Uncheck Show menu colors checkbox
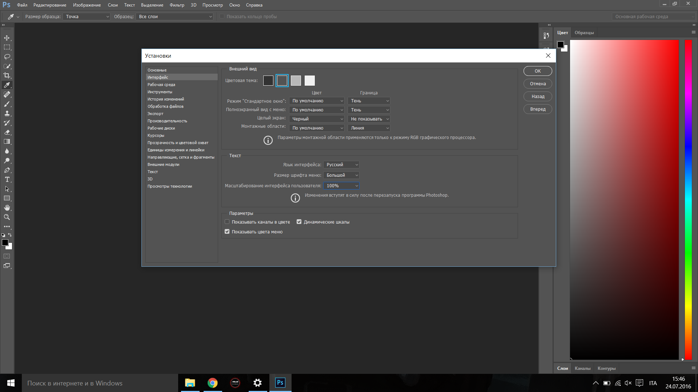The height and width of the screenshot is (392, 698). [227, 232]
